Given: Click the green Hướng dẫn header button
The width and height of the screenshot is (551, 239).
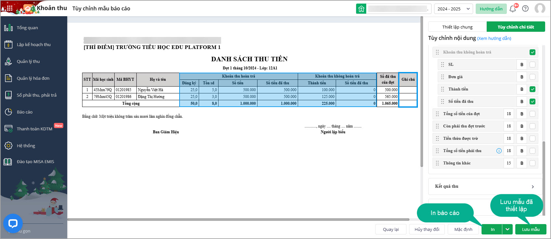Looking at the screenshot, I should (491, 9).
